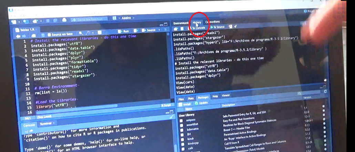This screenshot has height=152, width=355.
Task: Remove selected history entries icon
Action: pyautogui.click(x=230, y=27)
